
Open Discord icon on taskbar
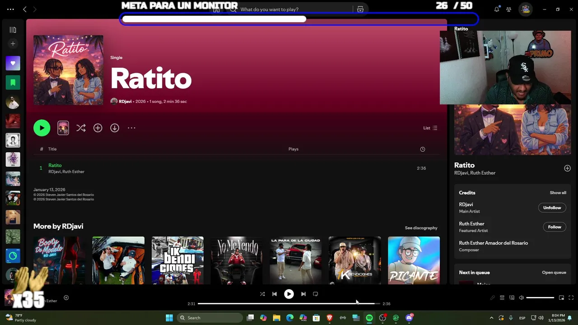click(410, 318)
